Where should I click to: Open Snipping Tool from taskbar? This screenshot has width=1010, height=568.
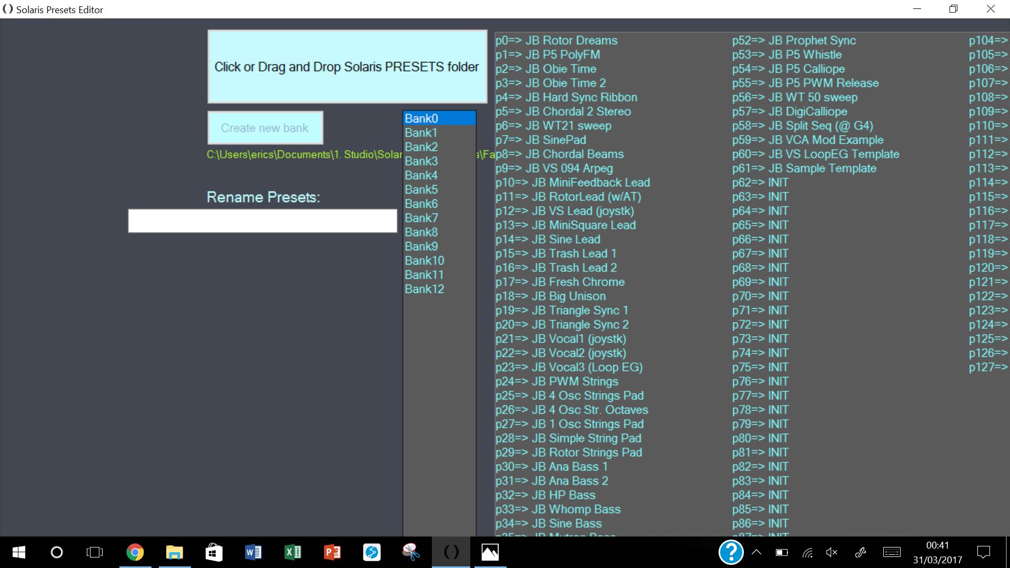(411, 552)
